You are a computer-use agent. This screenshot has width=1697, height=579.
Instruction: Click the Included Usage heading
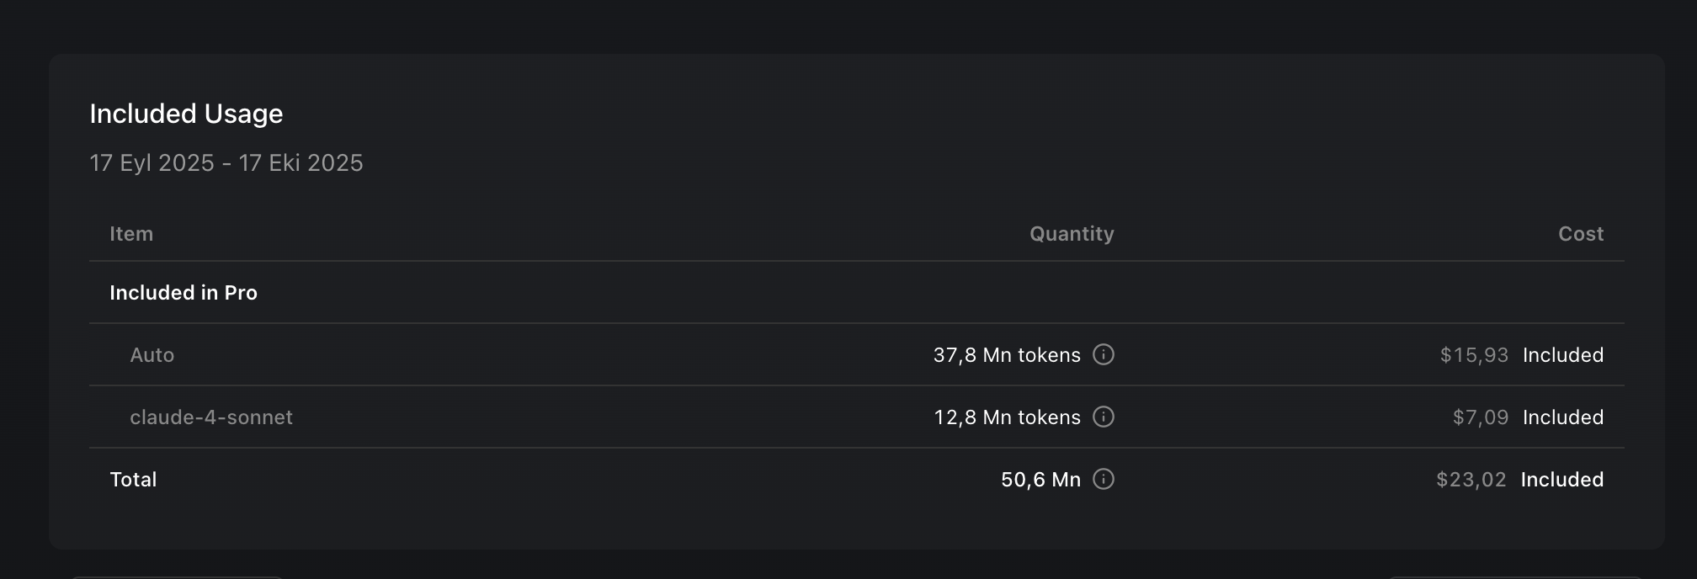(x=186, y=114)
